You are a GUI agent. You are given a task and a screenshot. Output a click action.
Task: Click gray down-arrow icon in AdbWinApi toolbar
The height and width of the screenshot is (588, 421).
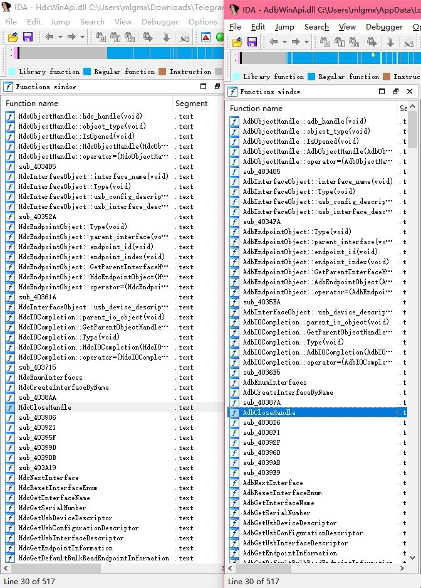390,42
